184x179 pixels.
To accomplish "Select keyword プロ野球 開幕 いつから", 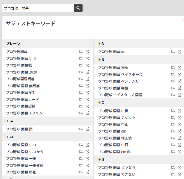I will tap(25, 152).
